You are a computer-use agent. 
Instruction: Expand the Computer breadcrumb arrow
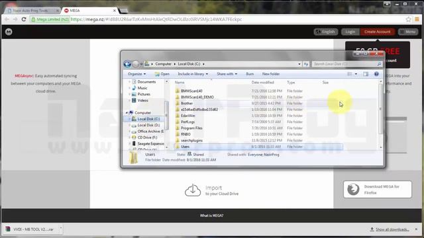[175, 64]
